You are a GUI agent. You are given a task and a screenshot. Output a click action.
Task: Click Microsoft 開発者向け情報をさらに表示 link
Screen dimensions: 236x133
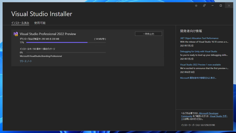pyautogui.click(x=198, y=78)
